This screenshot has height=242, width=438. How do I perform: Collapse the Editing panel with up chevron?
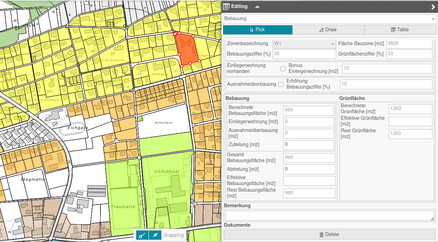[x=257, y=7]
